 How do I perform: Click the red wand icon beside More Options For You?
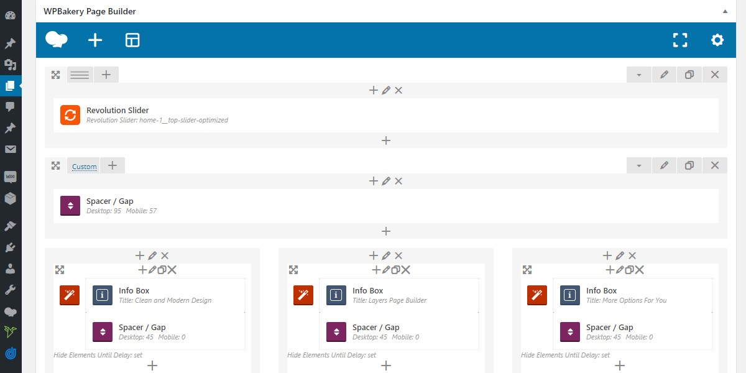(x=537, y=295)
